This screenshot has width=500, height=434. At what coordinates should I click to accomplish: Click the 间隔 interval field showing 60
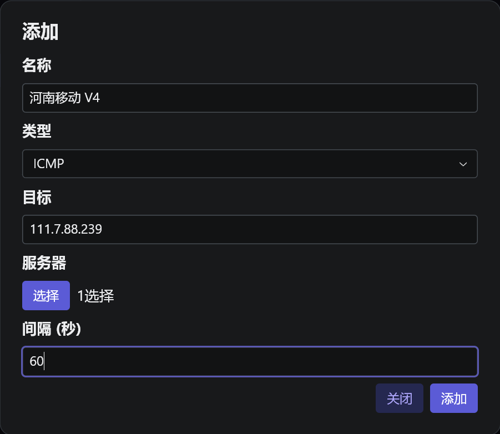coord(250,361)
